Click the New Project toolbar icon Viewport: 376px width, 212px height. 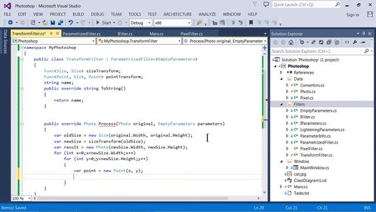33,22
